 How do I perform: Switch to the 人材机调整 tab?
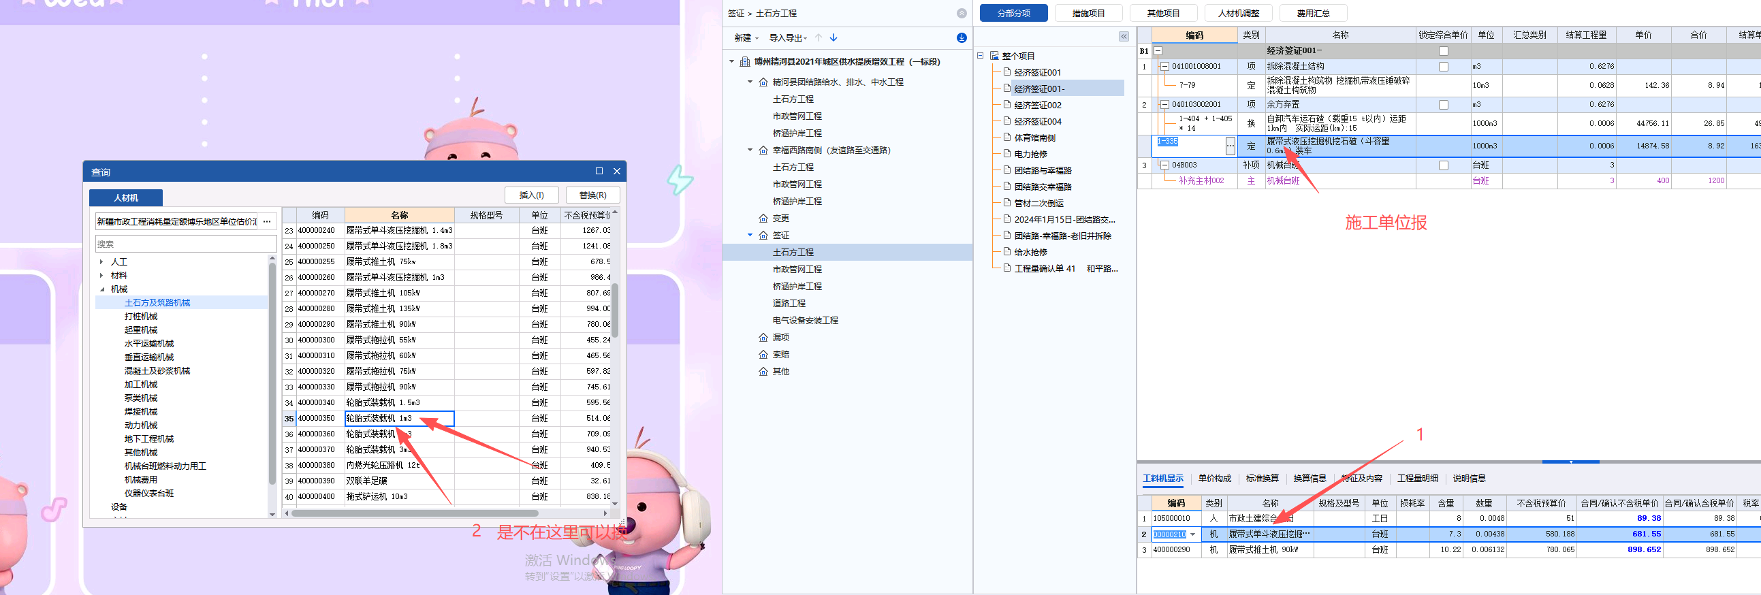1238,13
